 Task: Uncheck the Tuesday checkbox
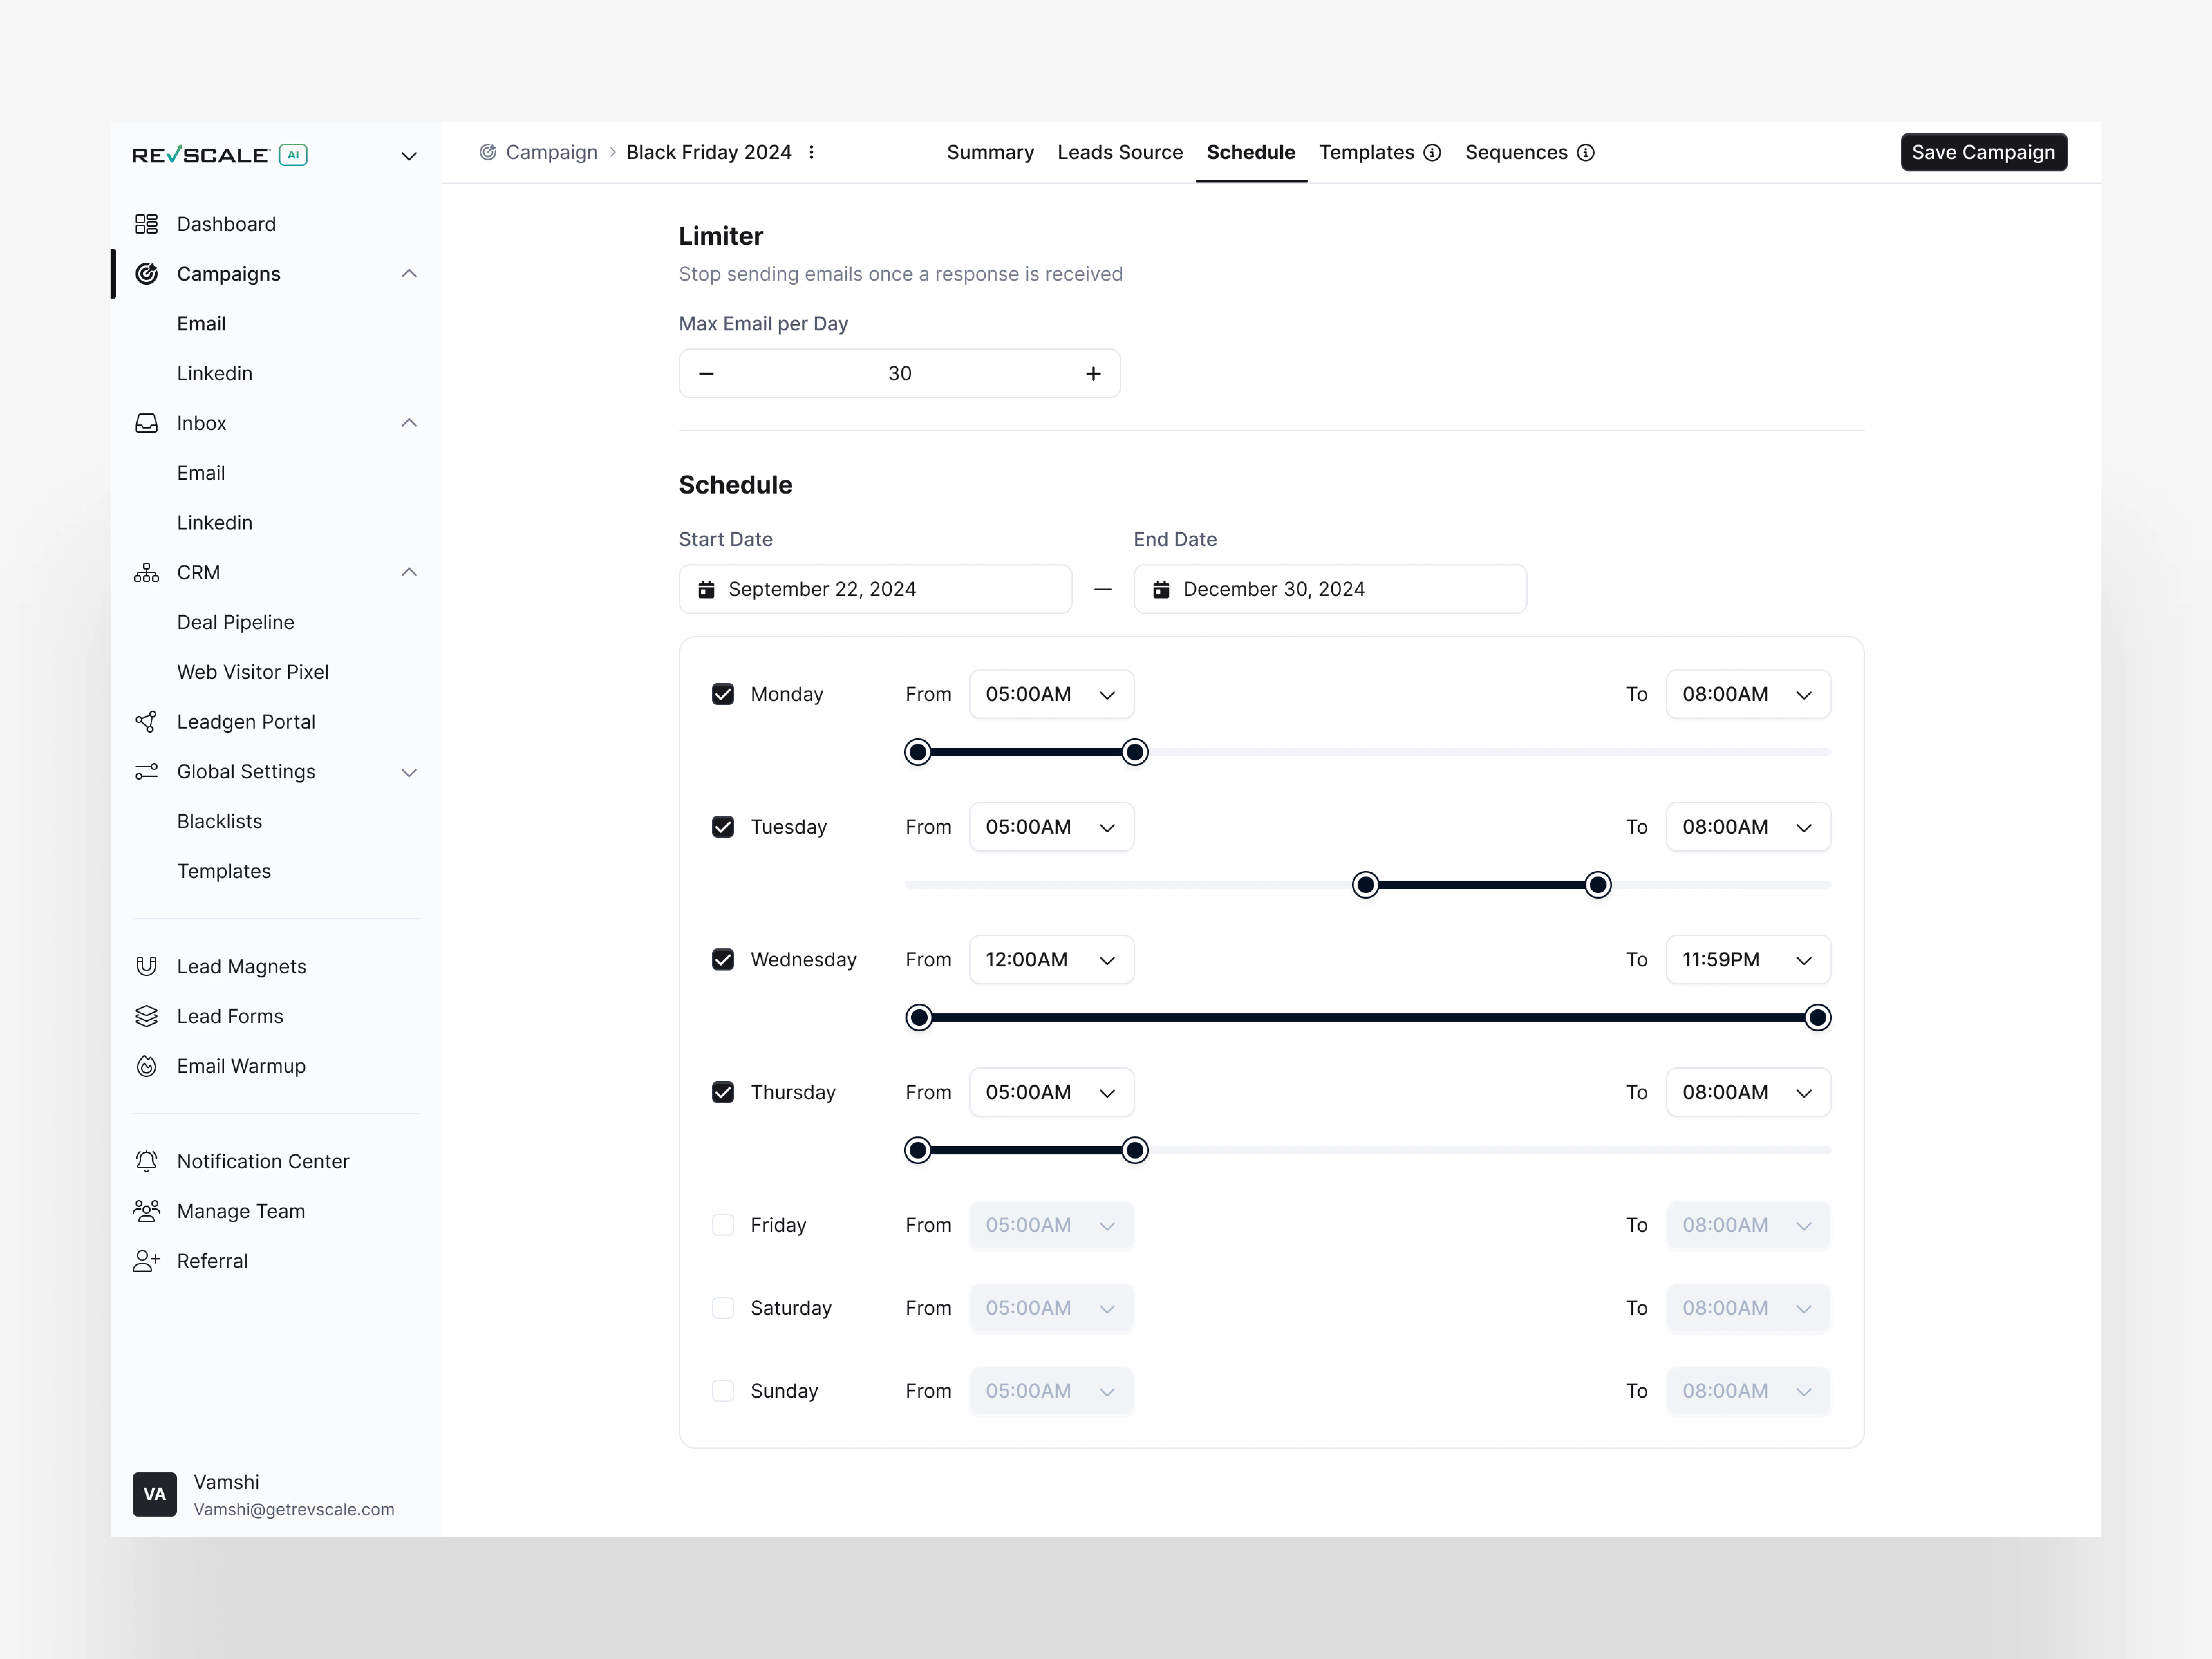tap(723, 827)
